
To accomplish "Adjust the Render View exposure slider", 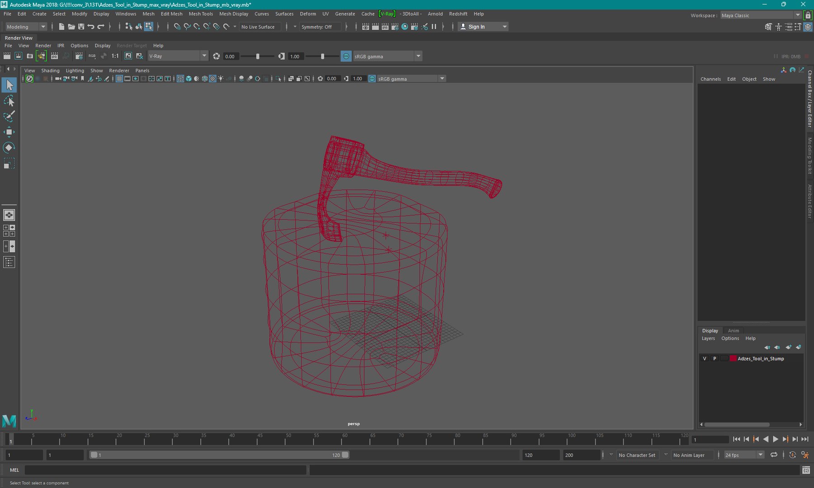I will click(x=258, y=56).
